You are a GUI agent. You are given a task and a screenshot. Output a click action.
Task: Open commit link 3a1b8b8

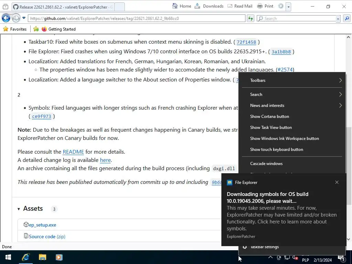(281, 52)
